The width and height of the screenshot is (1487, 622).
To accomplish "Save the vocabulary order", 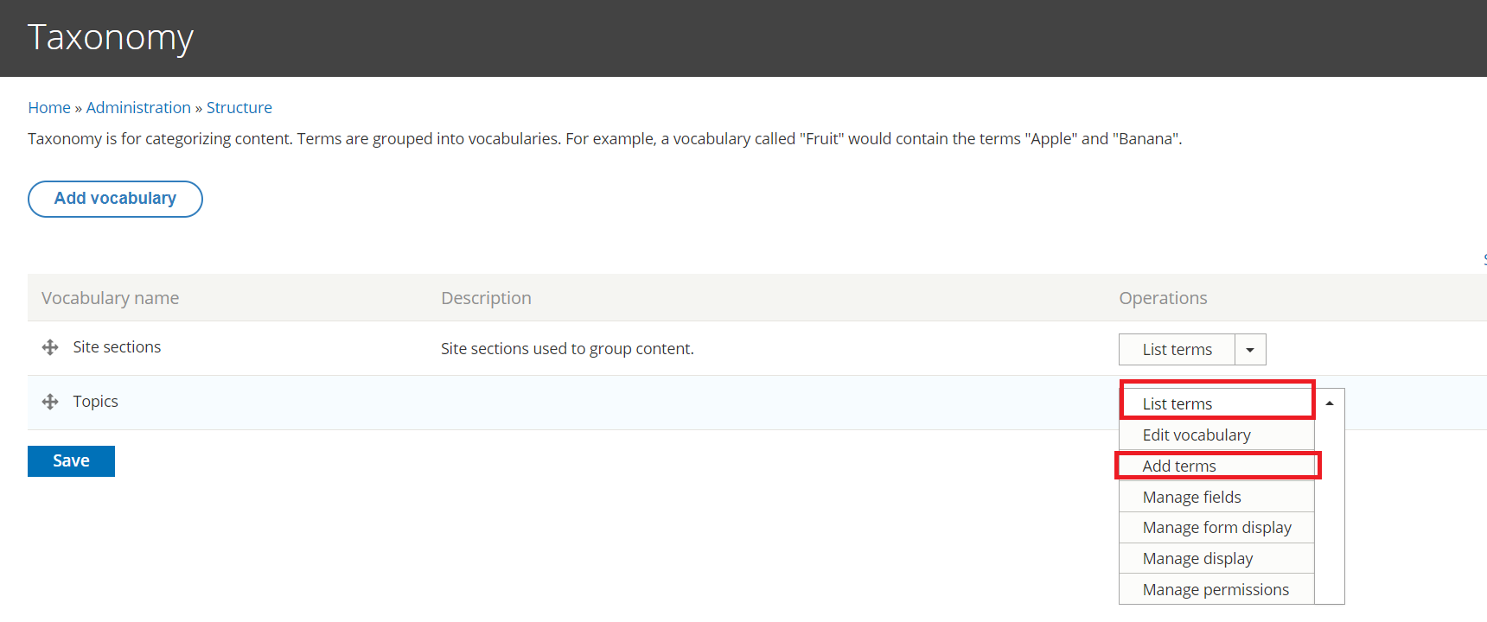I will [71, 460].
